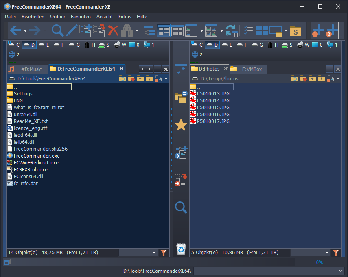Select drive S in the right panel
This screenshot has height=277, width=348.
tap(287, 45)
